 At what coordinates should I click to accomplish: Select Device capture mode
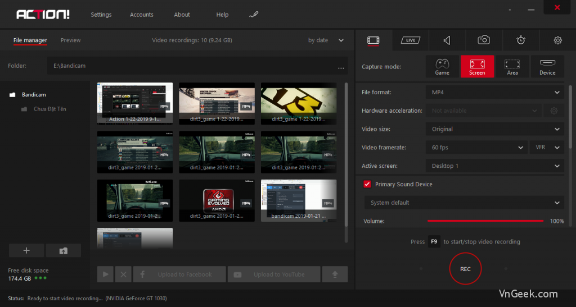point(547,66)
